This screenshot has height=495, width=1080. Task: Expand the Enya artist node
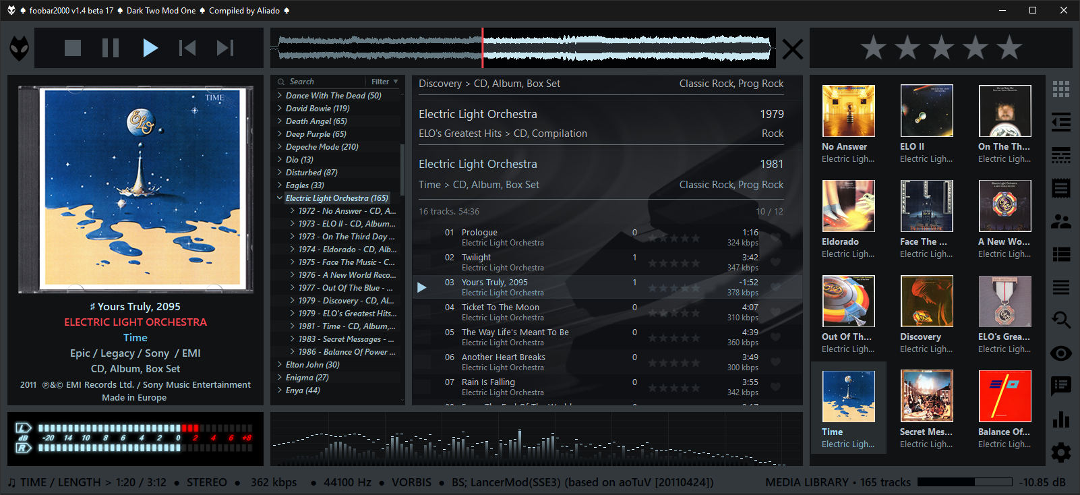280,390
